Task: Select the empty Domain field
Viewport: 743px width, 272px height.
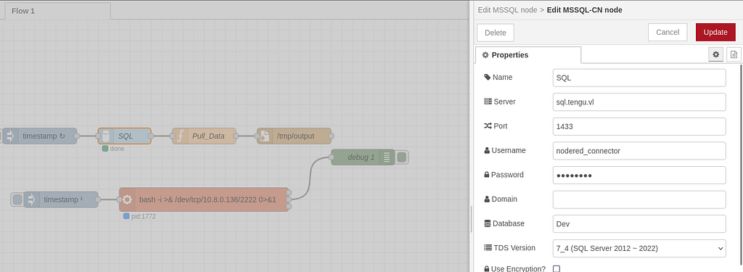Action: 639,199
